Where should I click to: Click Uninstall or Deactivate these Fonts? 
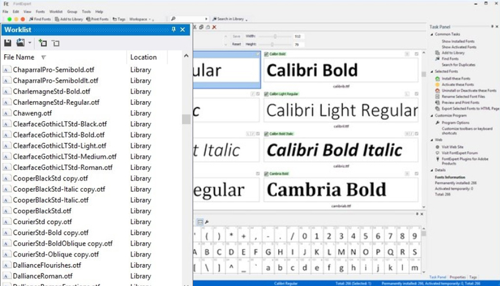coord(469,91)
